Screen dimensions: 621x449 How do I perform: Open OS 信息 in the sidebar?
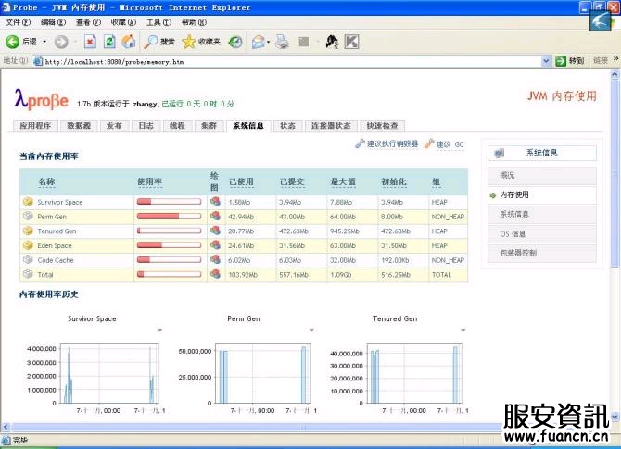click(542, 234)
